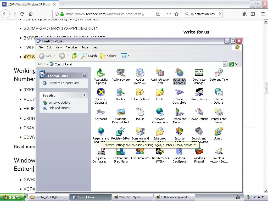Go to Firefox home page
Viewport: 268px width, 201px height.
pyautogui.click(x=31, y=14)
